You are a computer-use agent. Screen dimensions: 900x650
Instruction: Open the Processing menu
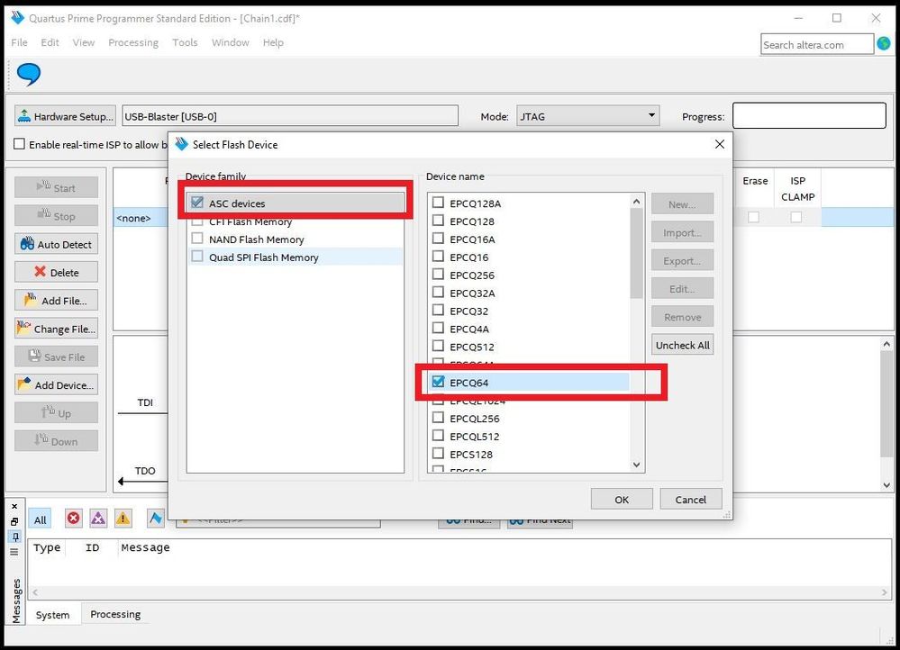point(133,42)
